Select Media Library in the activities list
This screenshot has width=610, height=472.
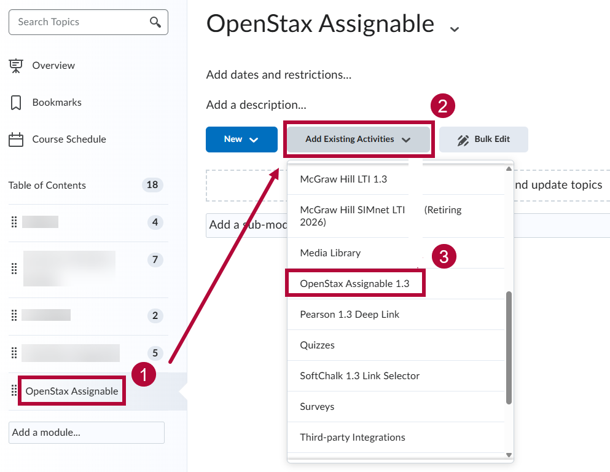click(330, 253)
